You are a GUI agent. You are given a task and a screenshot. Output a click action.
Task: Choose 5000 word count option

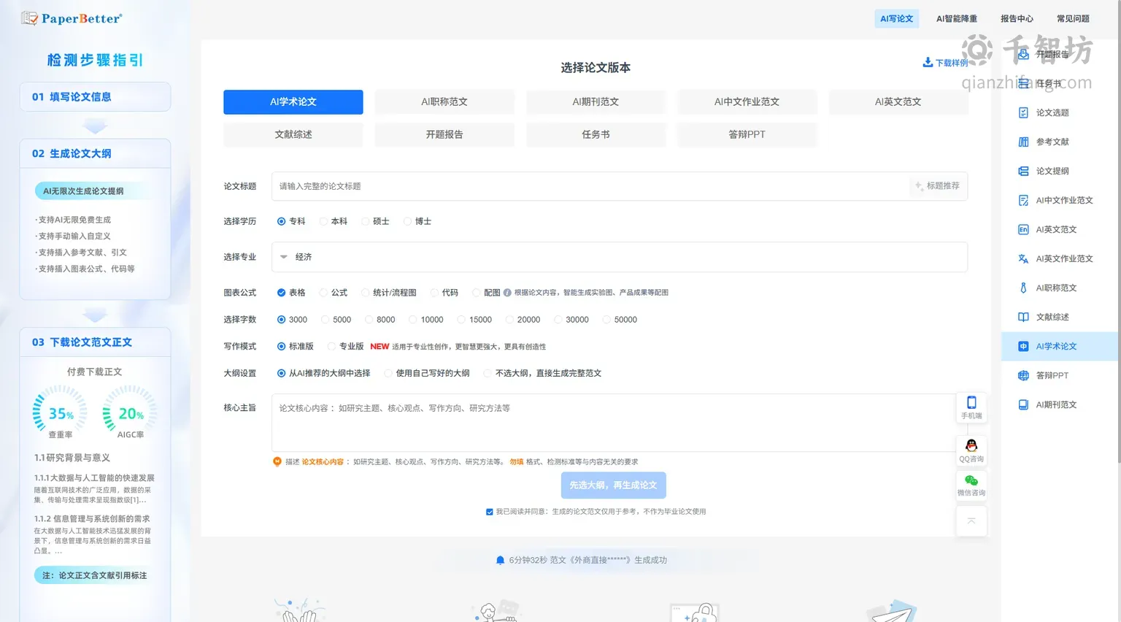pos(325,320)
